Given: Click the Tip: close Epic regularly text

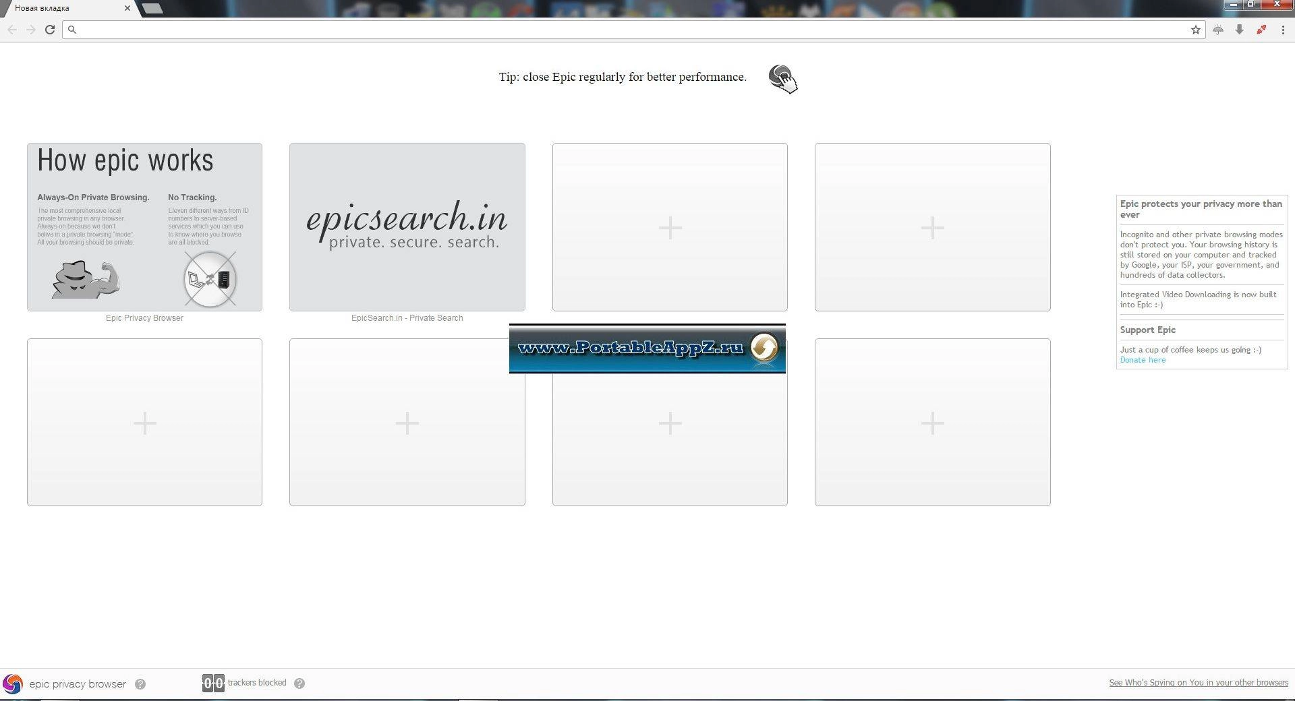Looking at the screenshot, I should 623,77.
